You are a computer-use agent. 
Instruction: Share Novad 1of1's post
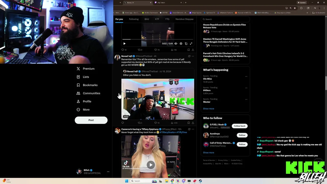193,123
